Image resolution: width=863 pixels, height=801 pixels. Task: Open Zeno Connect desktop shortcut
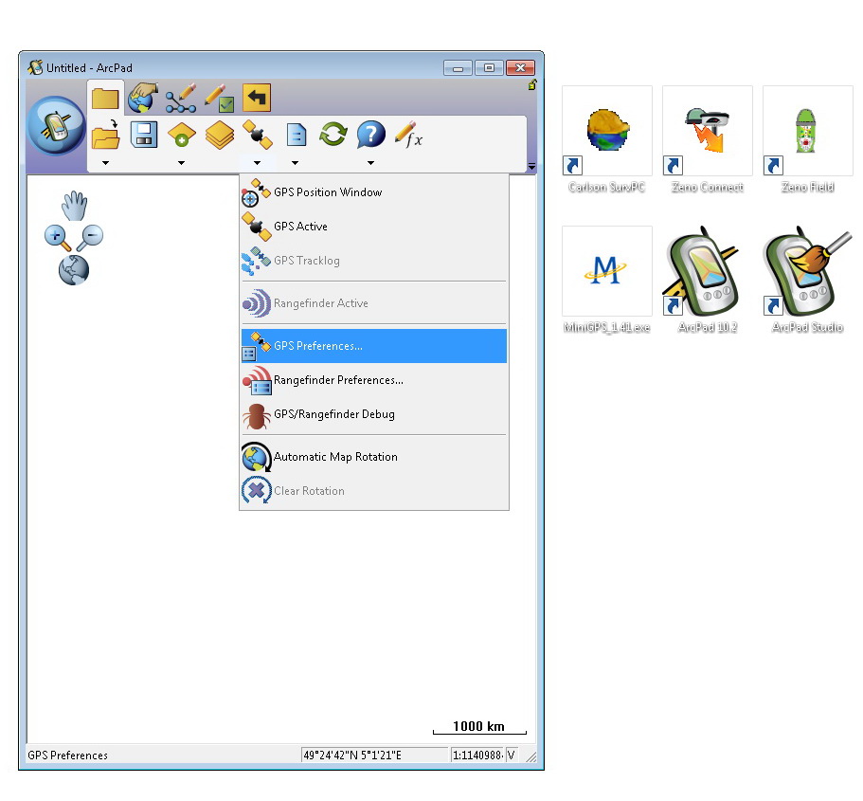[708, 140]
